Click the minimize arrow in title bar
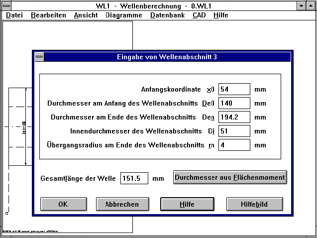The image size is (317, 238). (x=302, y=5)
